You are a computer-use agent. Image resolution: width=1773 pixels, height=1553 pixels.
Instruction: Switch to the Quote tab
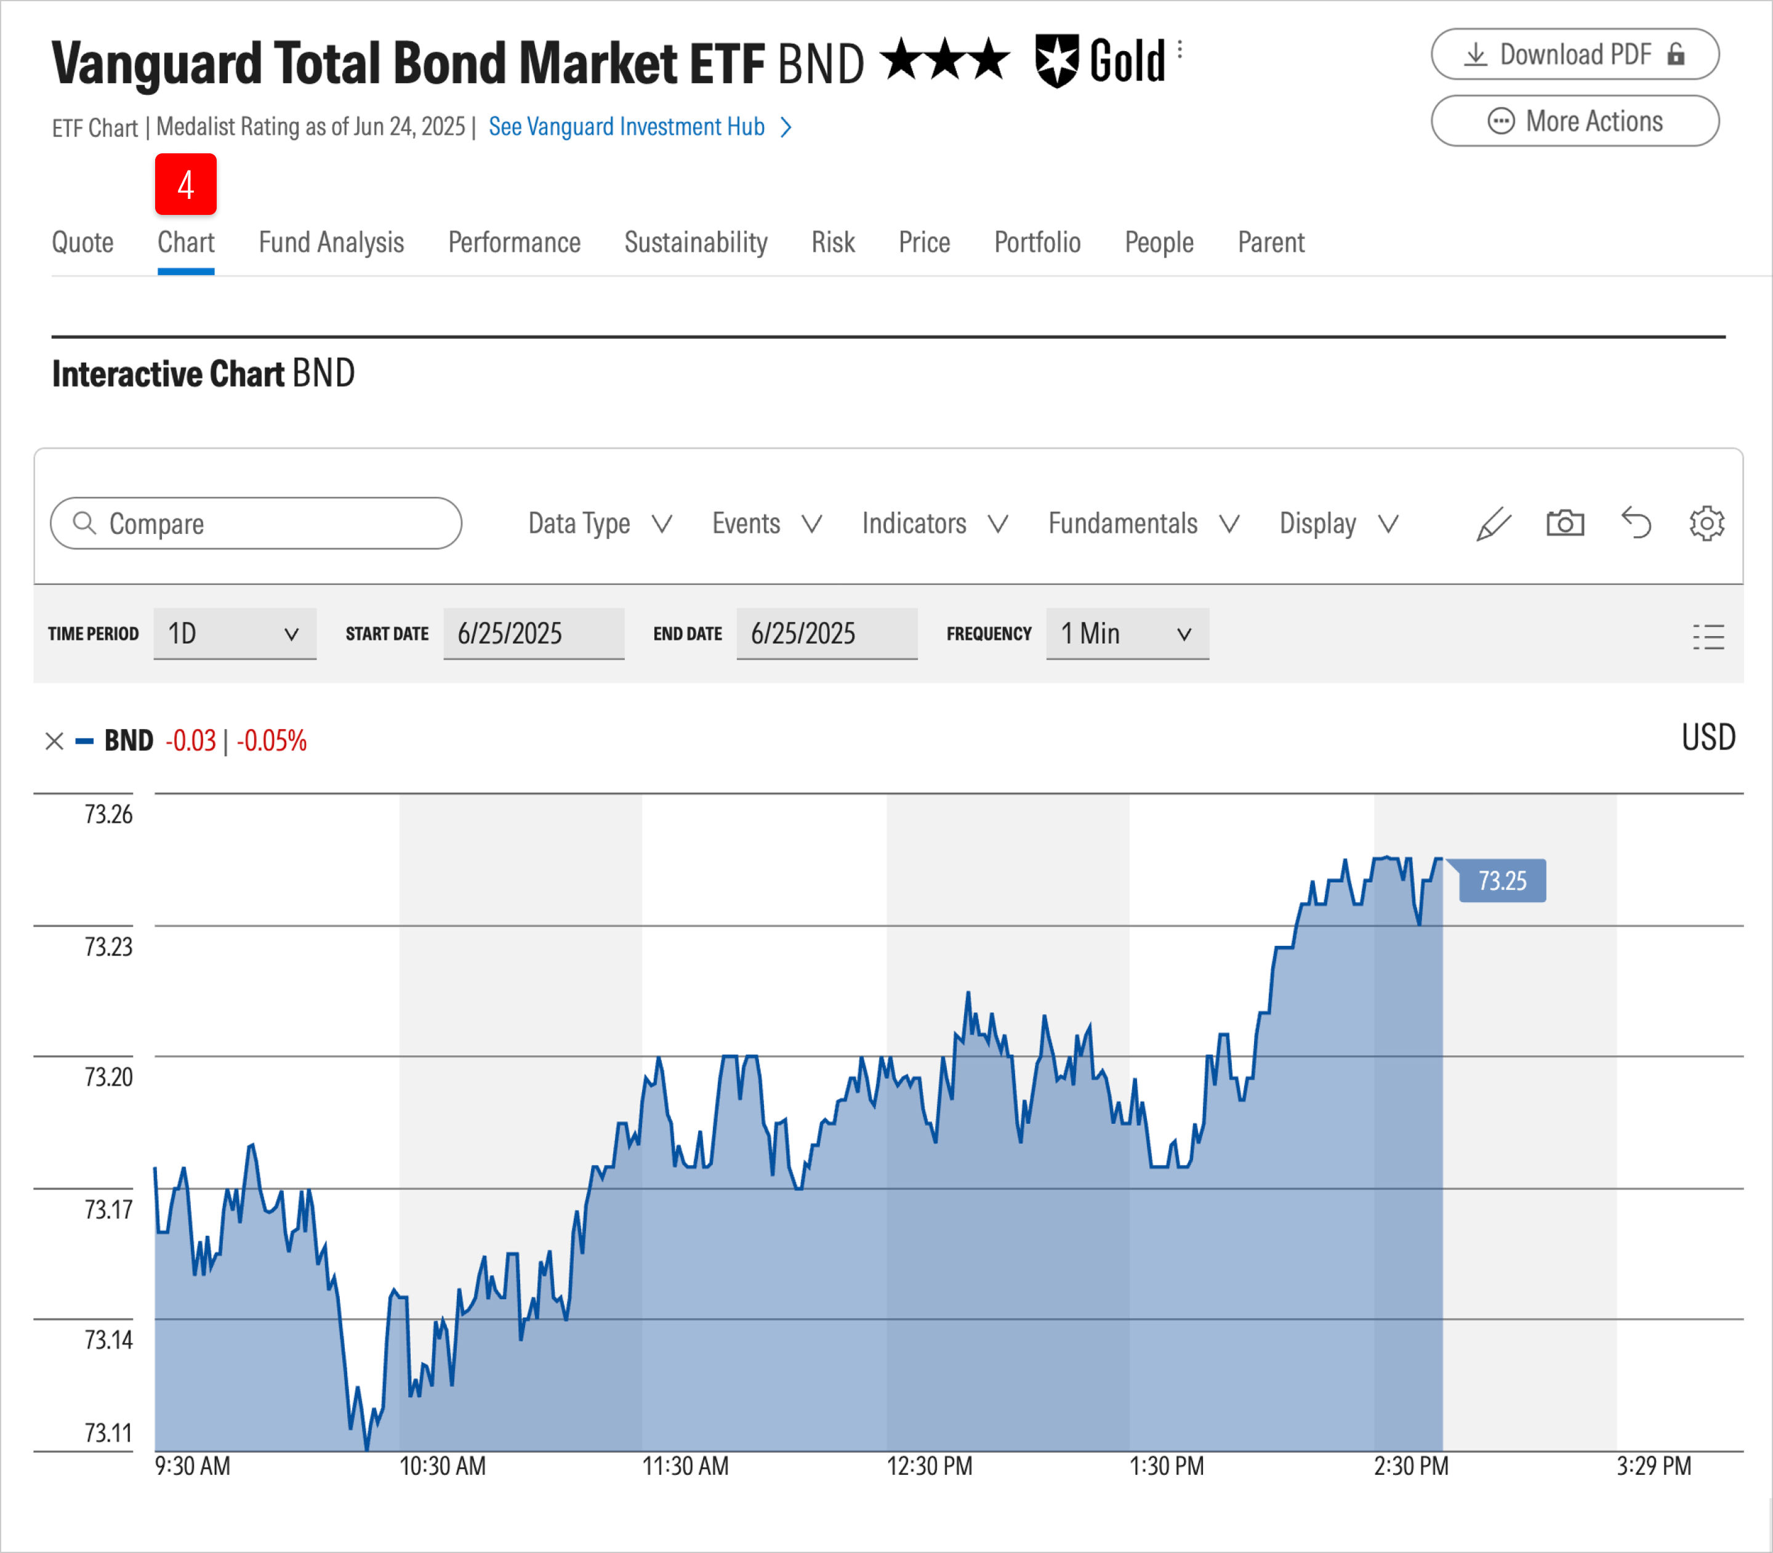point(82,243)
